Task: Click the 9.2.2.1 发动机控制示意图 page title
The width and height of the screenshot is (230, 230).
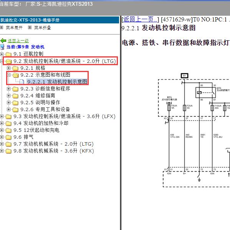Action: coord(159,28)
